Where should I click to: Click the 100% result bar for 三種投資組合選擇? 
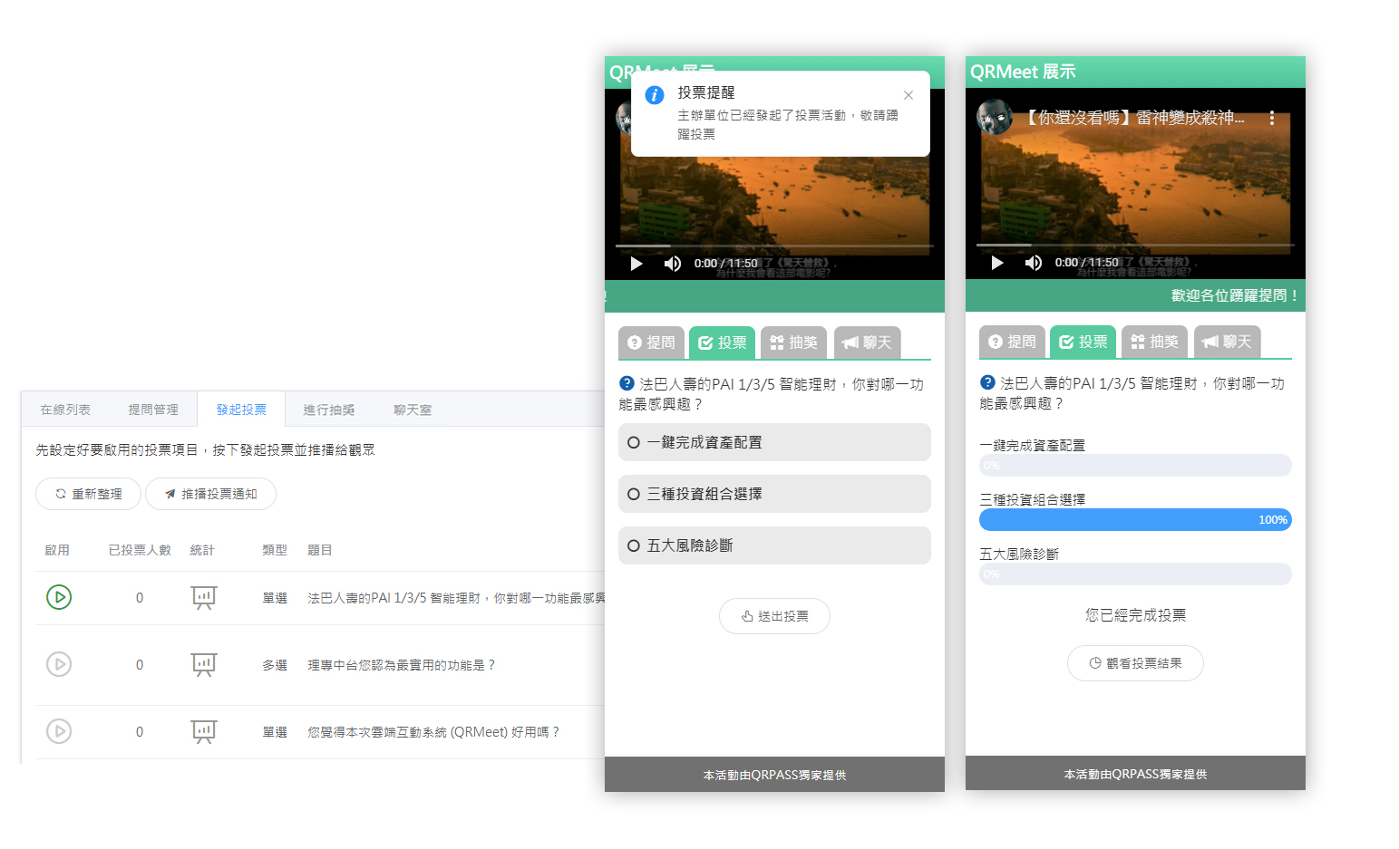pos(1135,520)
